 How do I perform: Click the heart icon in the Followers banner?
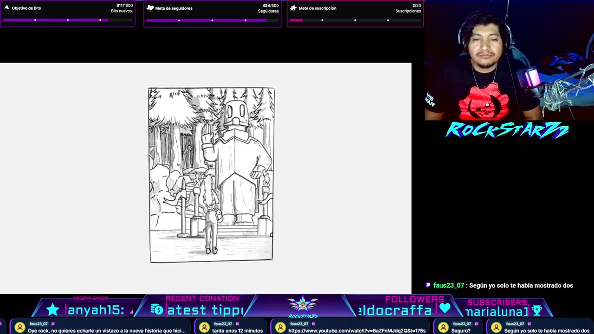tap(445, 308)
